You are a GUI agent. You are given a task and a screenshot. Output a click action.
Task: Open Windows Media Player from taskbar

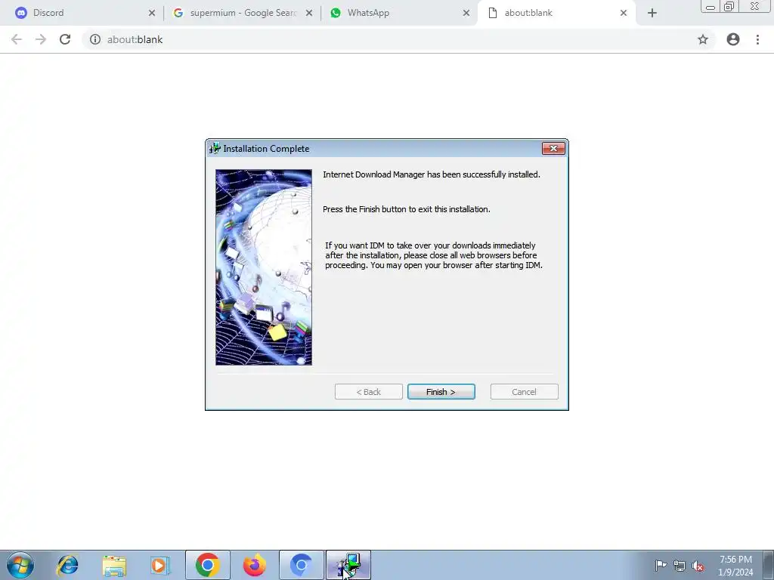tap(160, 565)
